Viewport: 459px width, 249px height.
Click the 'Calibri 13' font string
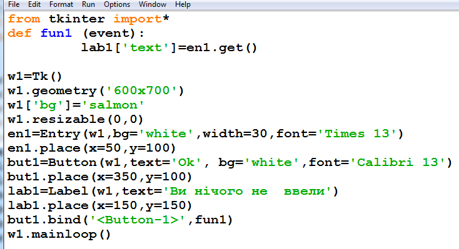tap(398, 162)
